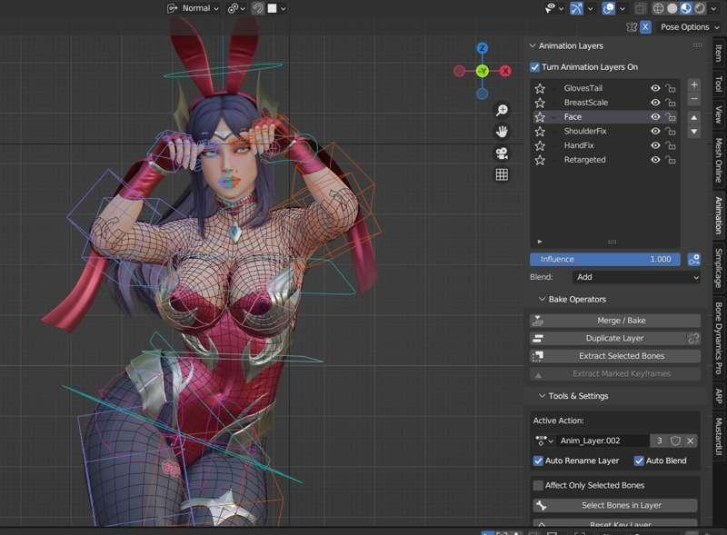Screen dimensions: 727x535
Task: Click the star icon on HandFix layer
Action: tap(540, 145)
